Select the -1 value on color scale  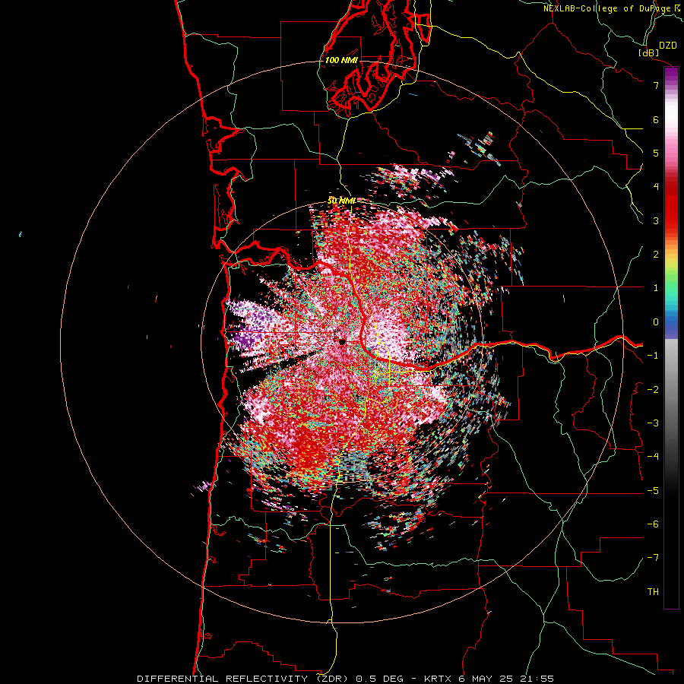click(653, 356)
